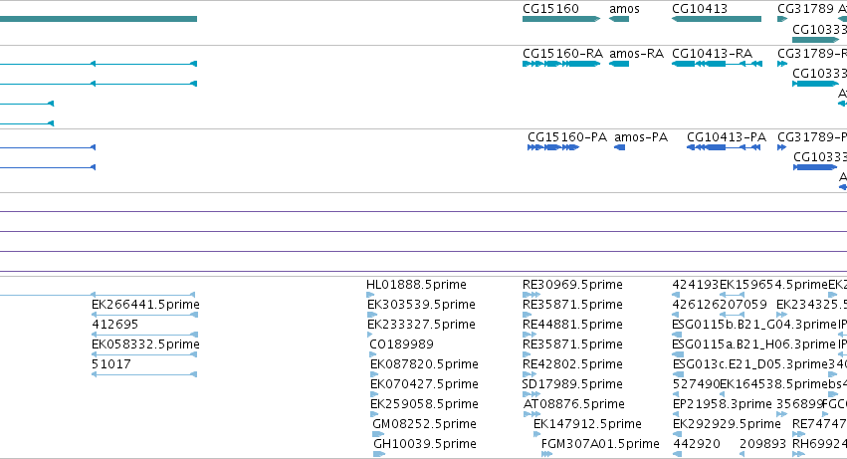Click the teal CG15160 gene arrow glyph
The width and height of the screenshot is (847, 459).
coord(561,19)
